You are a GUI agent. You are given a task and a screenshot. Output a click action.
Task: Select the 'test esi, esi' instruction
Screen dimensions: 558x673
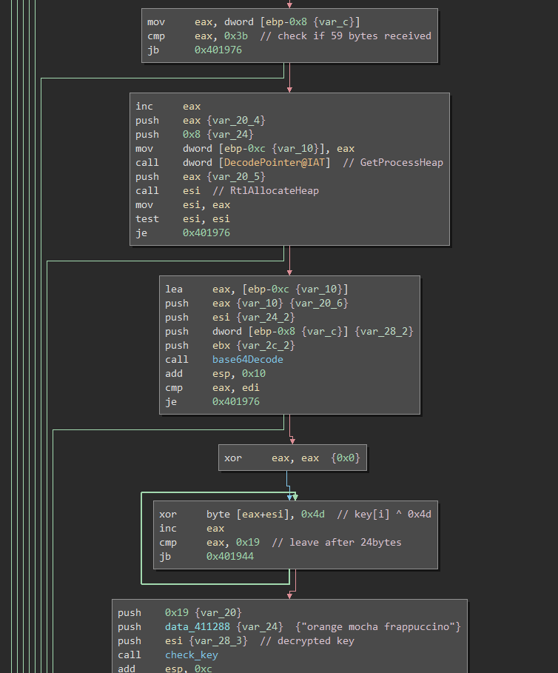pyautogui.click(x=183, y=219)
